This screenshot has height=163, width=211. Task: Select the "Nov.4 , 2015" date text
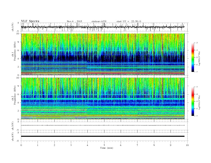click(74, 21)
